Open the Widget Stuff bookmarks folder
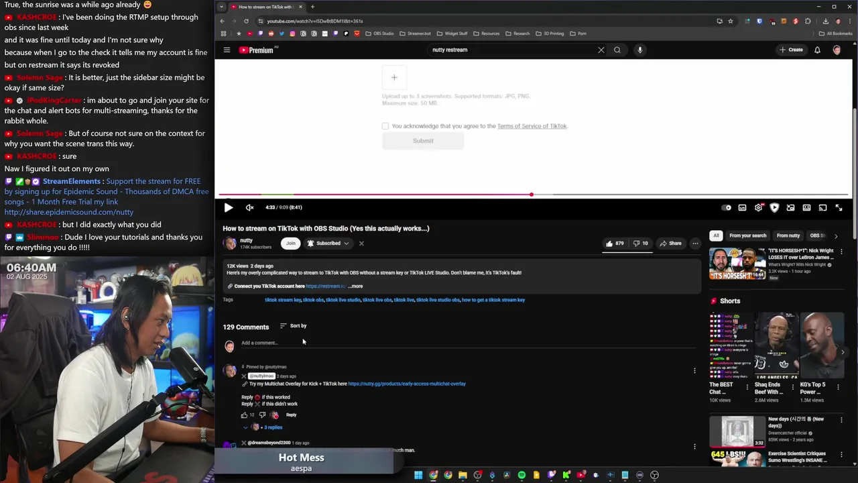This screenshot has height=483, width=858. click(x=452, y=34)
